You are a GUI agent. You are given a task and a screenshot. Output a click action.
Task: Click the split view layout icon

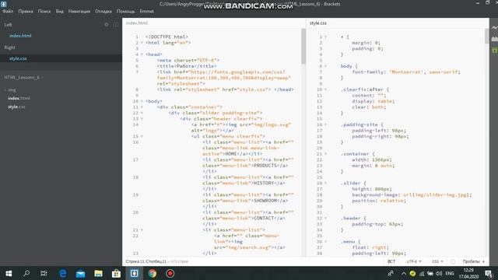tap(116, 24)
